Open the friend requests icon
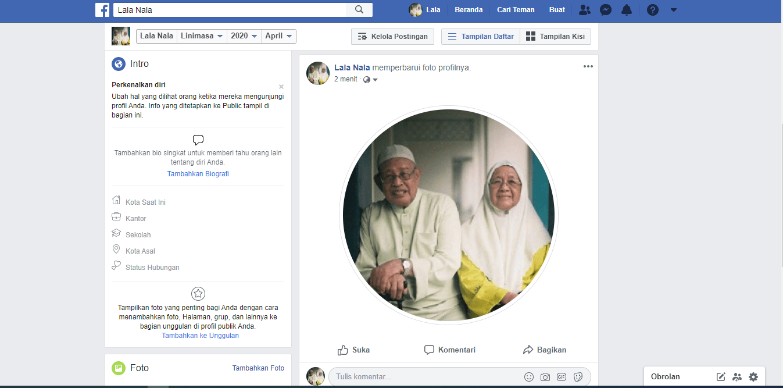 584,10
